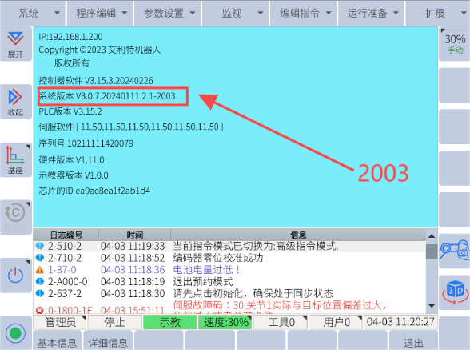Switch to the 详细信息 tab
This screenshot has width=470, height=350.
coord(108,342)
